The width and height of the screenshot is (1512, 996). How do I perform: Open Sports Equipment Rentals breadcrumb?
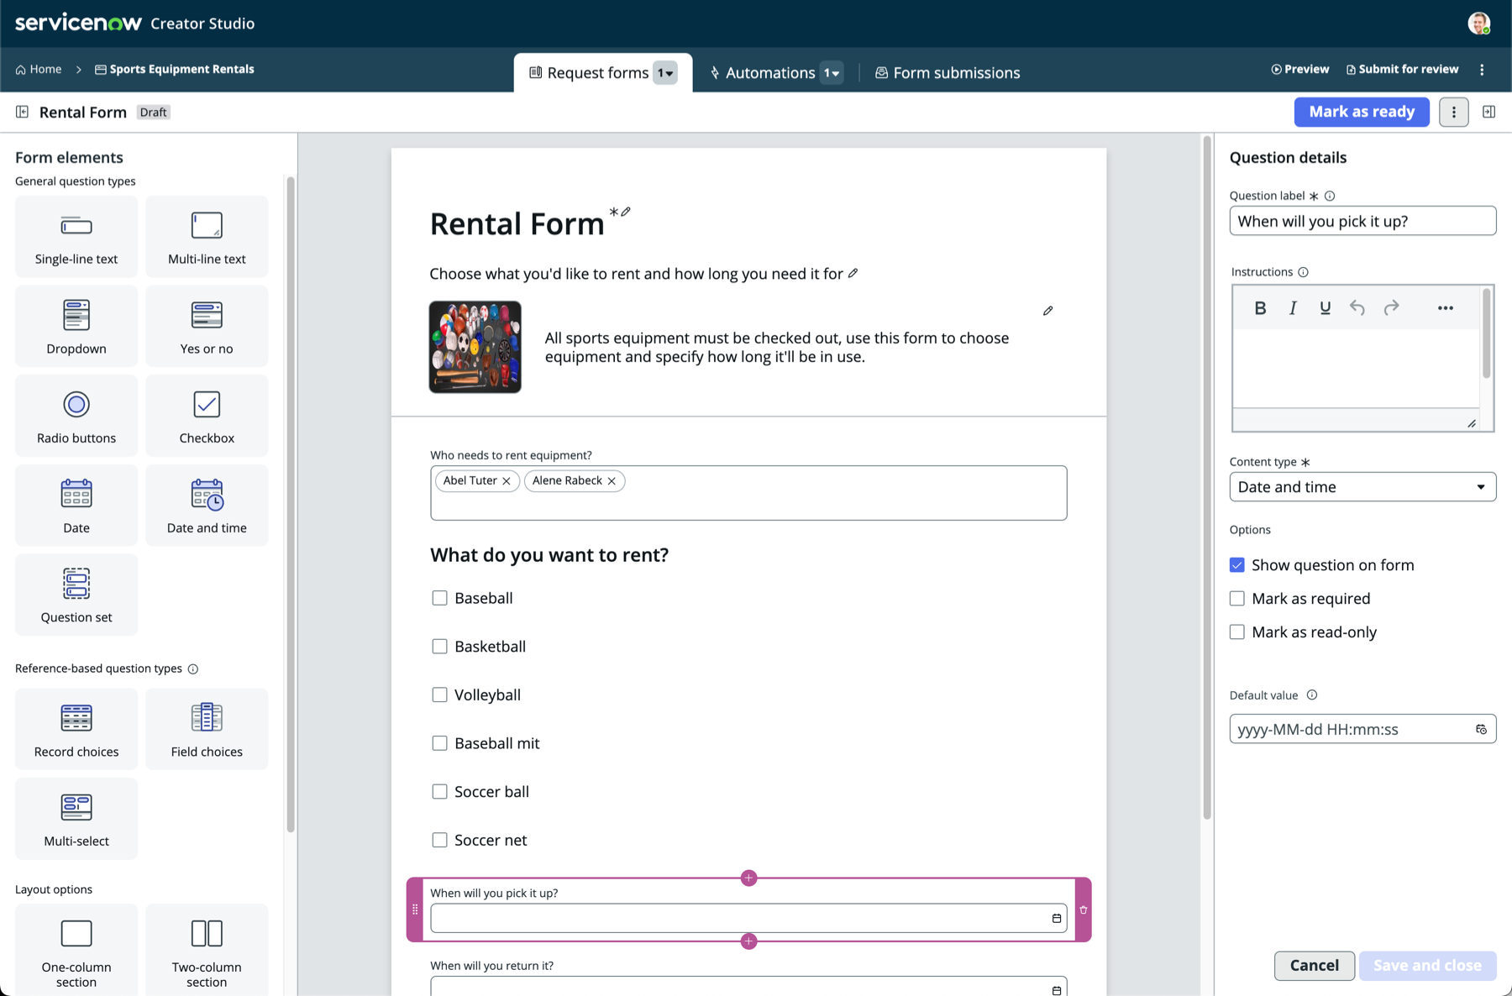point(174,70)
